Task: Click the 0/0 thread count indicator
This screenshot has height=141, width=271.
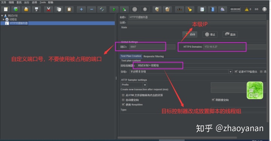Action: tap(256, 9)
